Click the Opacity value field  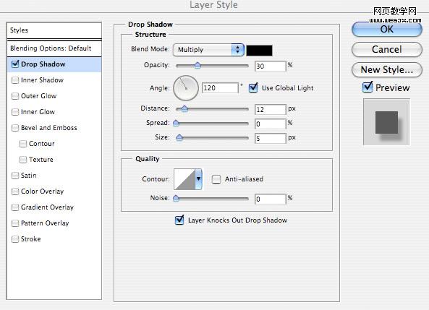[x=270, y=66]
